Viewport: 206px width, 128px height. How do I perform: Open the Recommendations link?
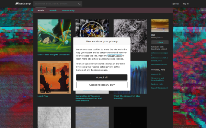(x=159, y=65)
